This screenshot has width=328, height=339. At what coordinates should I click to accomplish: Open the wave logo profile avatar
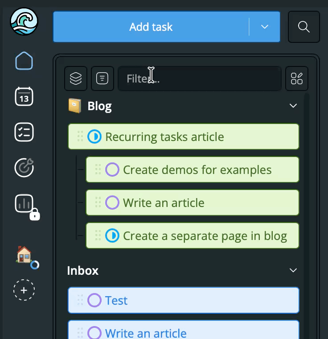point(24,21)
